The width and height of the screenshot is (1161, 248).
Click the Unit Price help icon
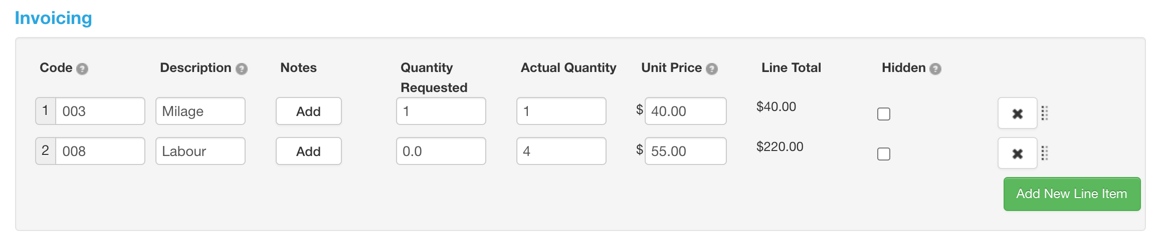click(x=712, y=69)
